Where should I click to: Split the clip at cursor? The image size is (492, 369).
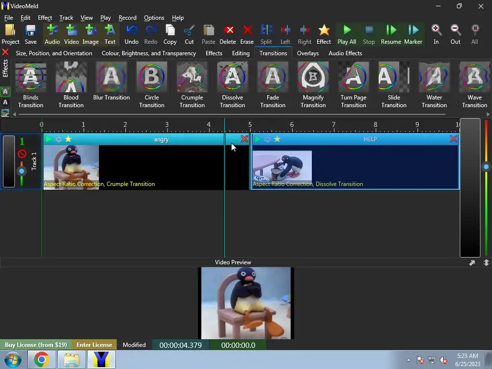pyautogui.click(x=266, y=35)
